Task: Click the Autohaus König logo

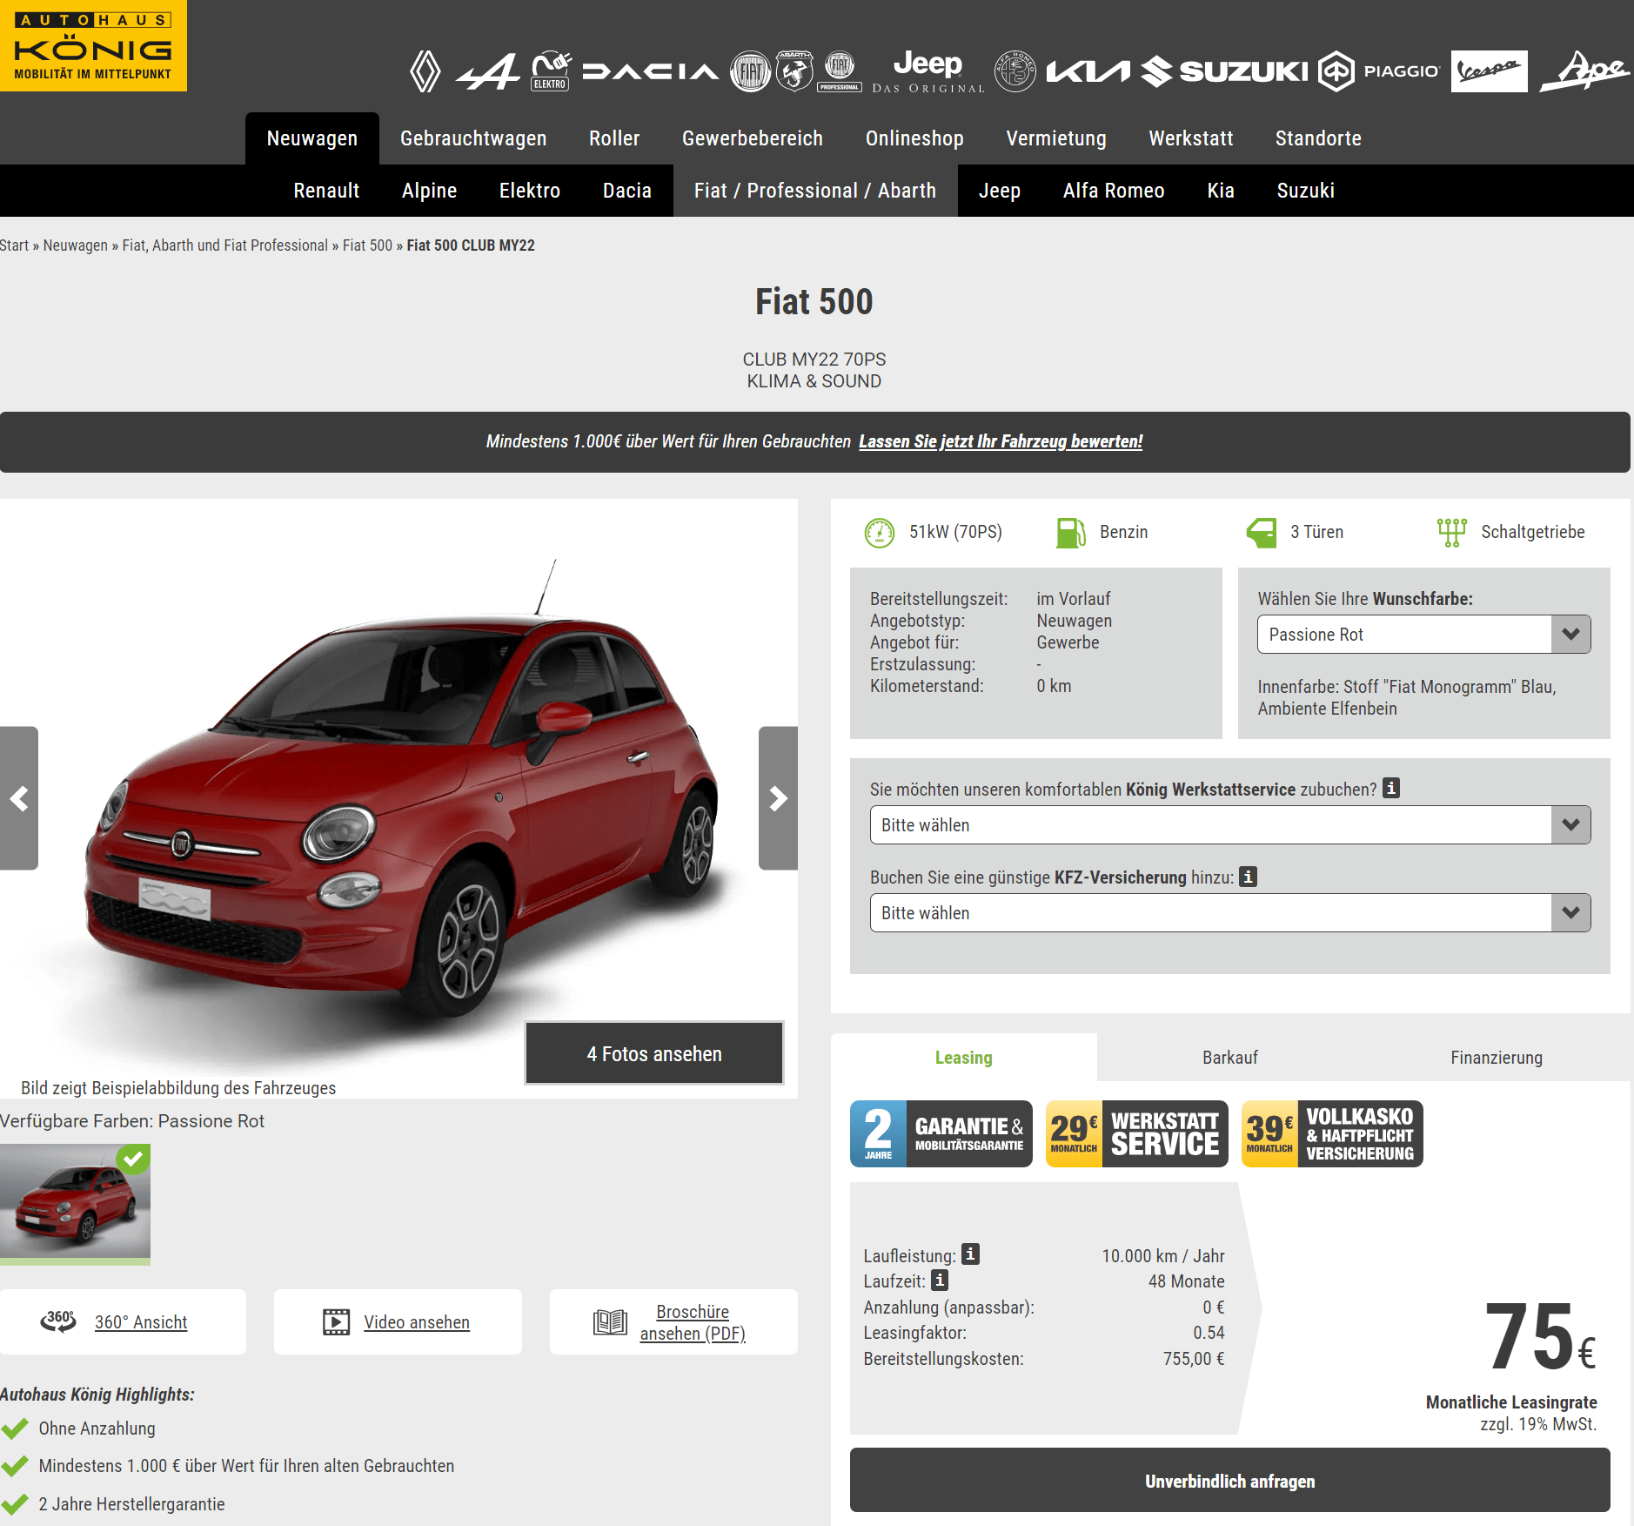Action: click(93, 45)
